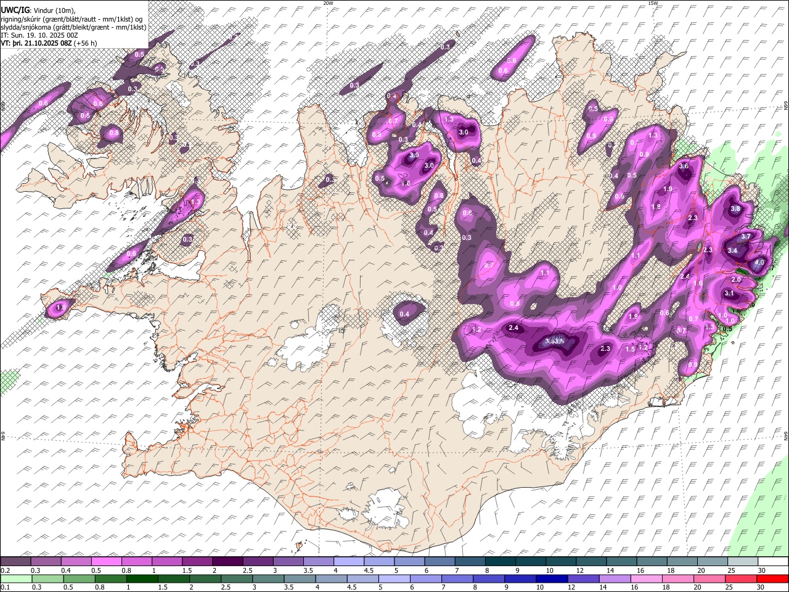
Task: Click the '2.0' precipitation value on the map
Action: click(736, 279)
